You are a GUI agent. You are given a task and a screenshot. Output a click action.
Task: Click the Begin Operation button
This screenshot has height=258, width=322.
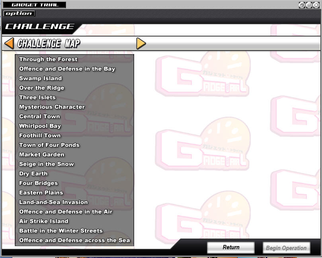click(286, 248)
